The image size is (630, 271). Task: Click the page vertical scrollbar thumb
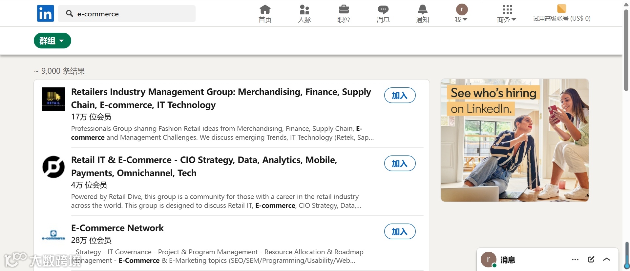[x=626, y=49]
